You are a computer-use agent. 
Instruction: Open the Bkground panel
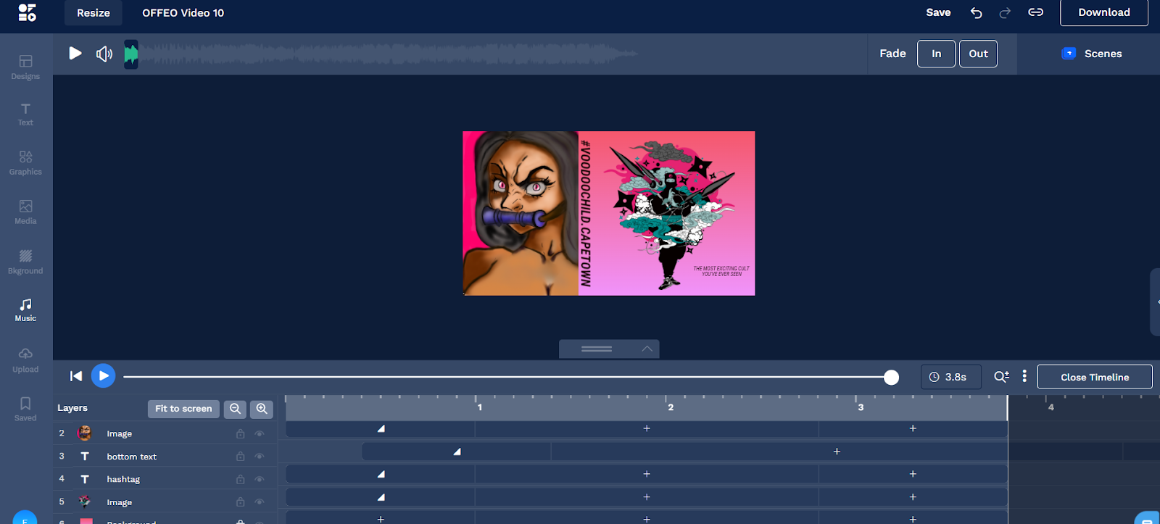(25, 262)
